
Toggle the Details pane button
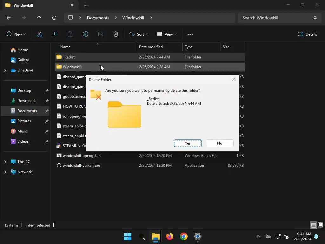[x=307, y=34]
